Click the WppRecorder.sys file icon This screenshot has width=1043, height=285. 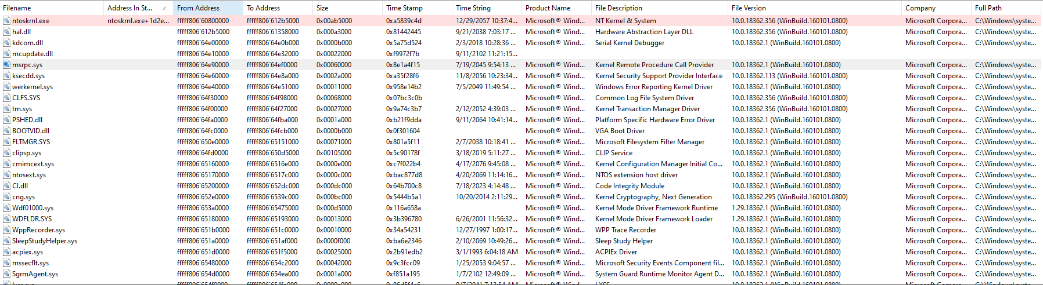click(6, 230)
